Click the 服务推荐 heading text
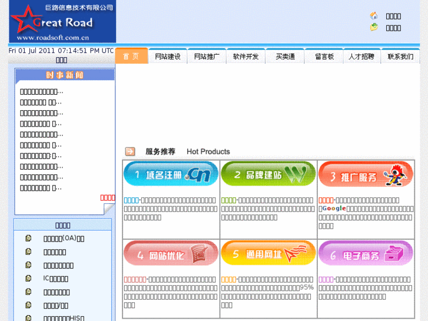The height and width of the screenshot is (321, 428). (x=161, y=151)
